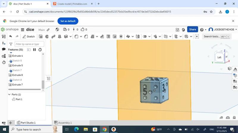Click the Main branch link icon
238x133 pixels.
(x=48, y=30)
